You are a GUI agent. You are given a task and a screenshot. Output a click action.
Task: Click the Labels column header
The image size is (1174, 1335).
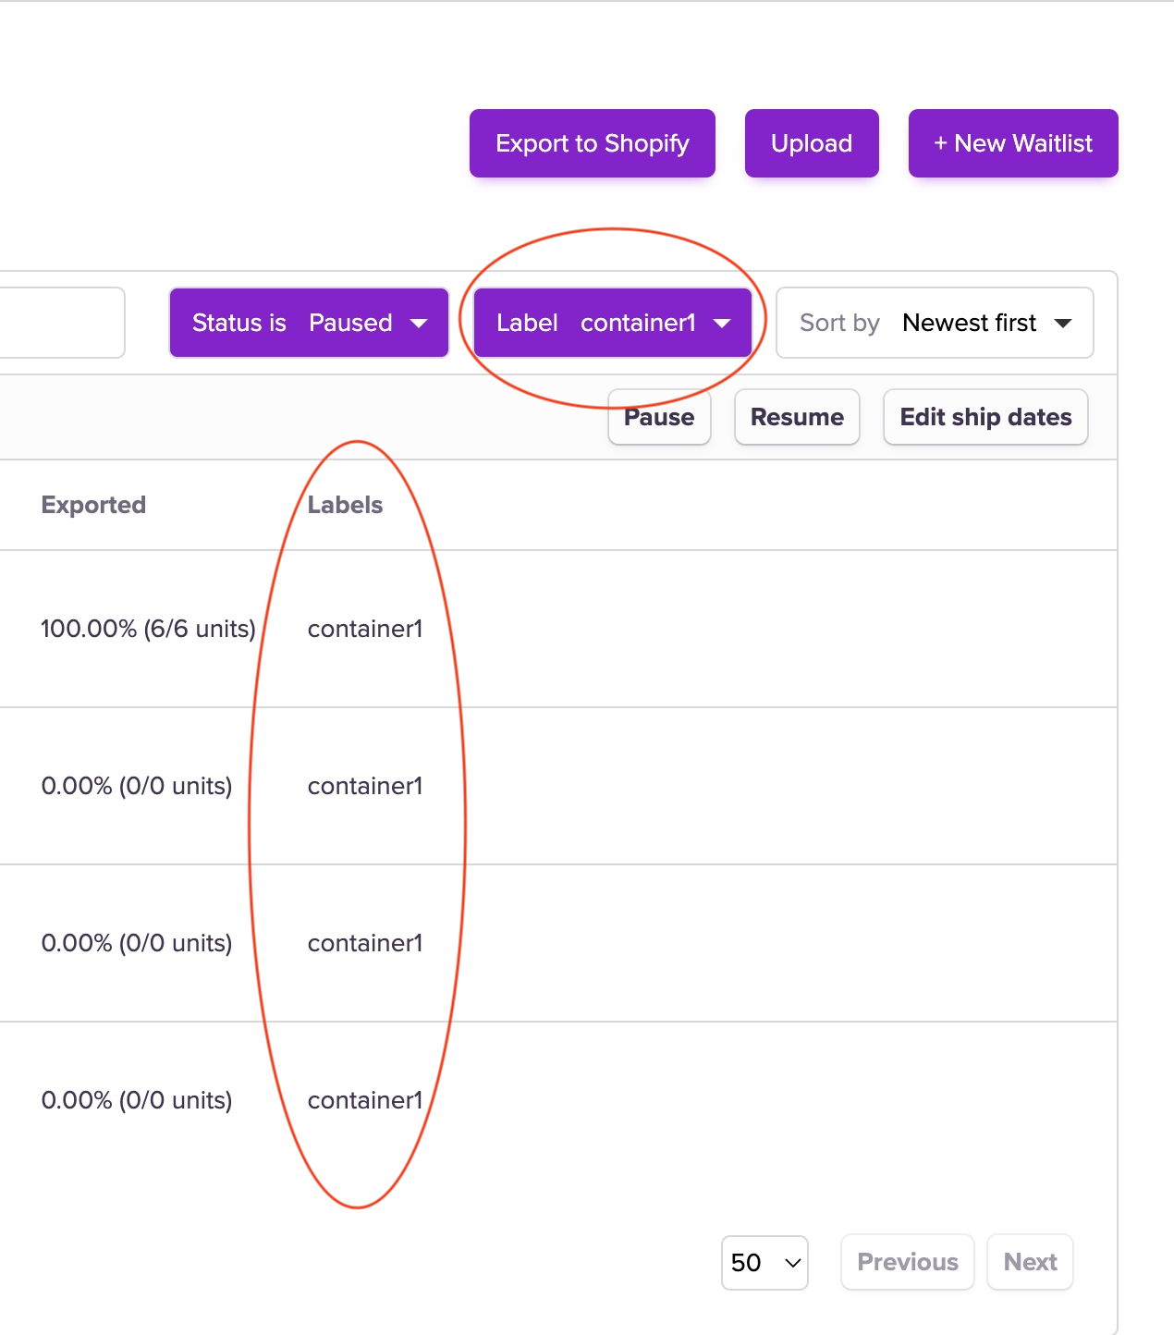(x=345, y=505)
